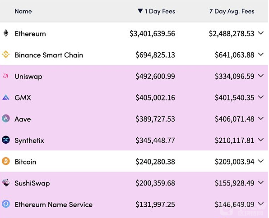269x218 pixels.
Task: Click the Aave ghost logo icon
Action: tap(6, 118)
